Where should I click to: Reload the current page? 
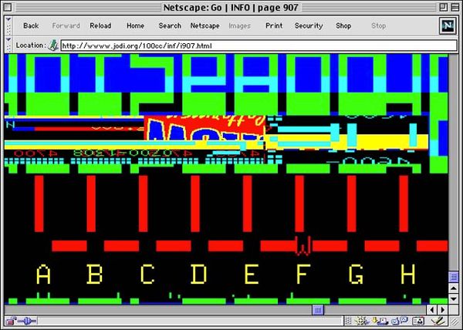pos(100,26)
